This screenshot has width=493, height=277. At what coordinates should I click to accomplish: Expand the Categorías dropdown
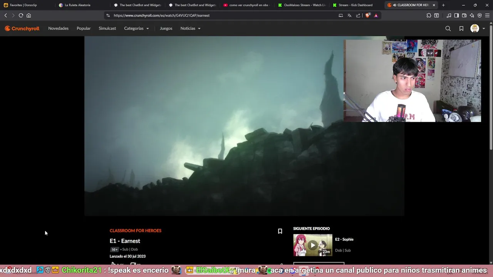[136, 28]
